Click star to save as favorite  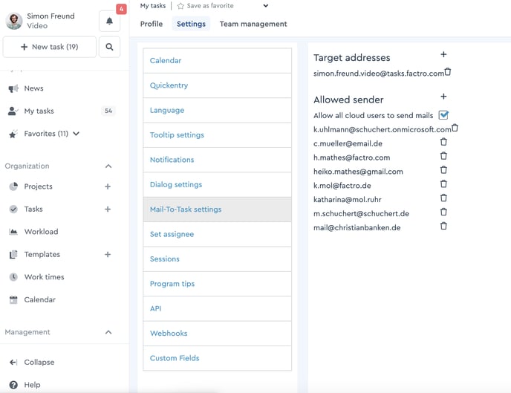coord(180,6)
